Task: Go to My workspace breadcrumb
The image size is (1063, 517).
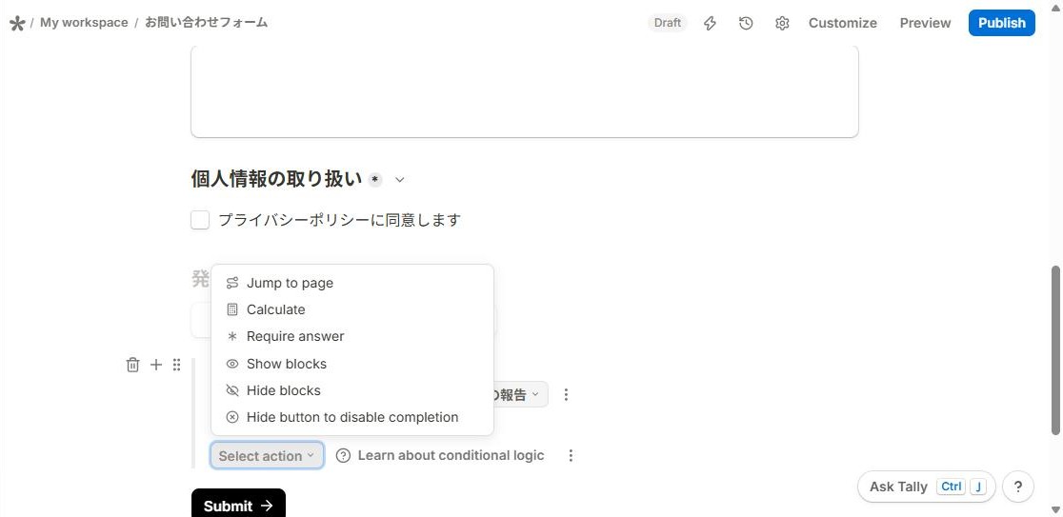Action: tap(84, 22)
